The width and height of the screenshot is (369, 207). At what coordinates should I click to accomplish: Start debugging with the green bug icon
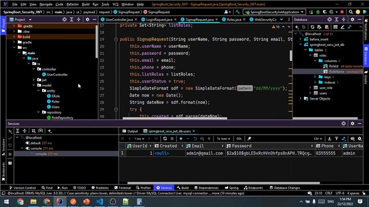[x=318, y=12]
